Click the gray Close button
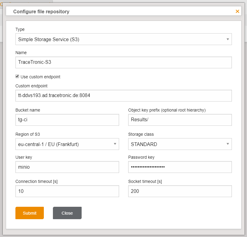The height and width of the screenshot is (237, 247). click(x=67, y=213)
